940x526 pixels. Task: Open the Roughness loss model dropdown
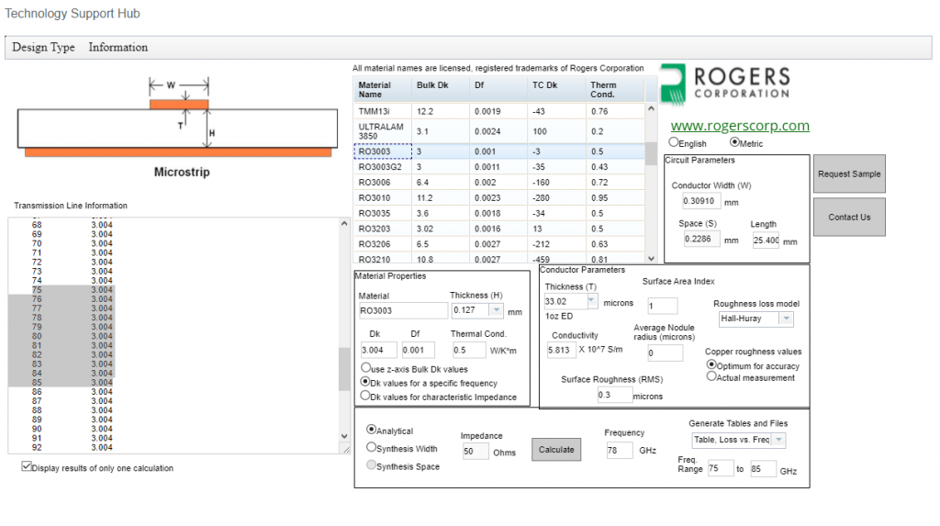pyautogui.click(x=786, y=319)
